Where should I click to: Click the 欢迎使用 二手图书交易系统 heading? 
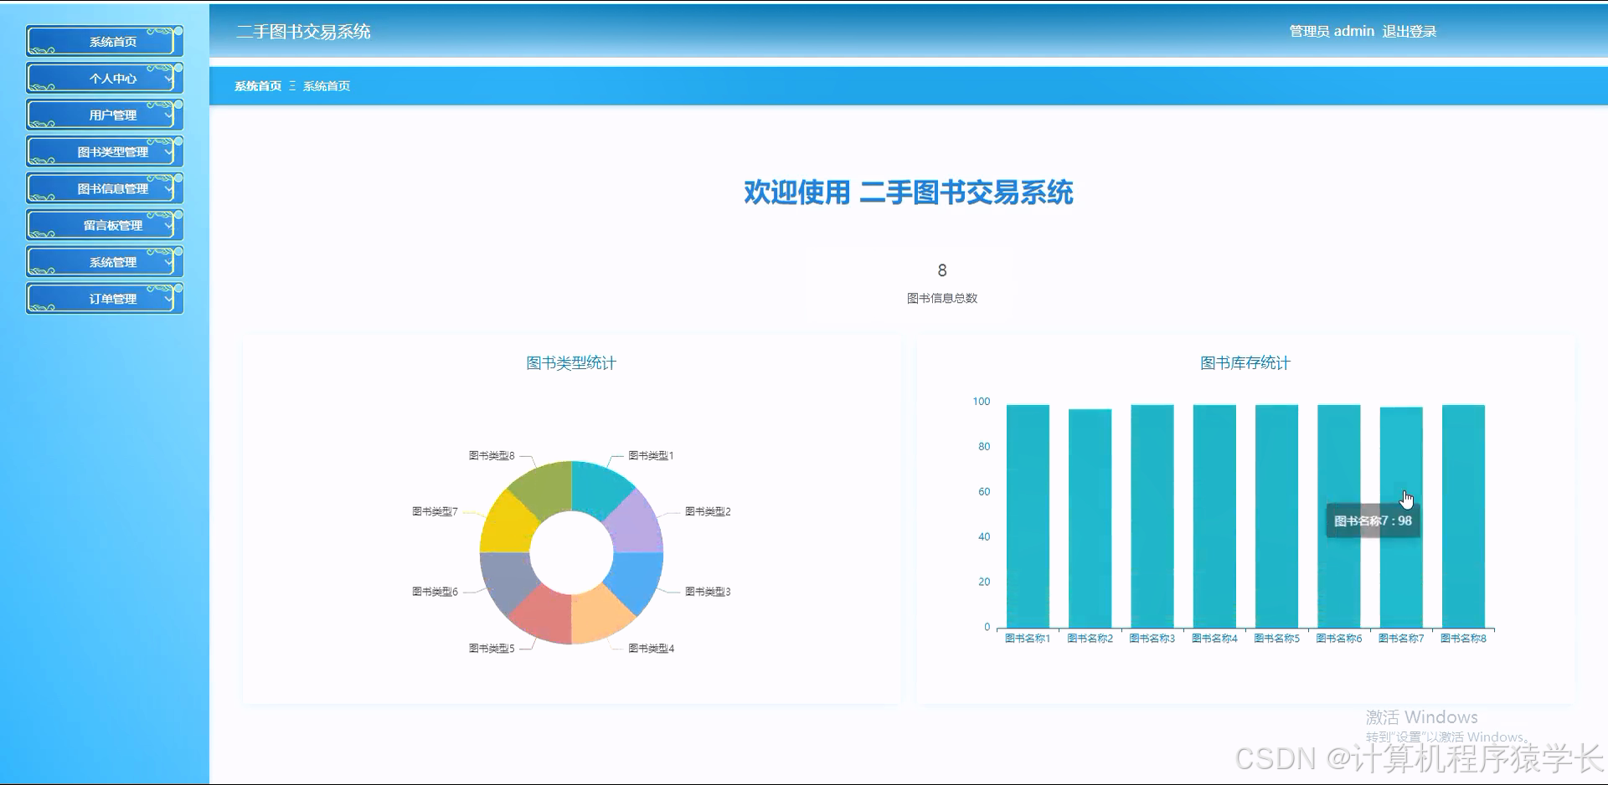[909, 192]
